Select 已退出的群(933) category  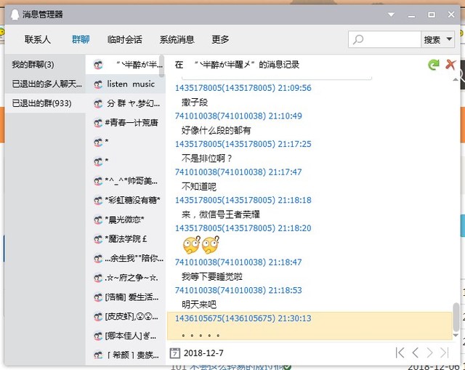(41, 104)
